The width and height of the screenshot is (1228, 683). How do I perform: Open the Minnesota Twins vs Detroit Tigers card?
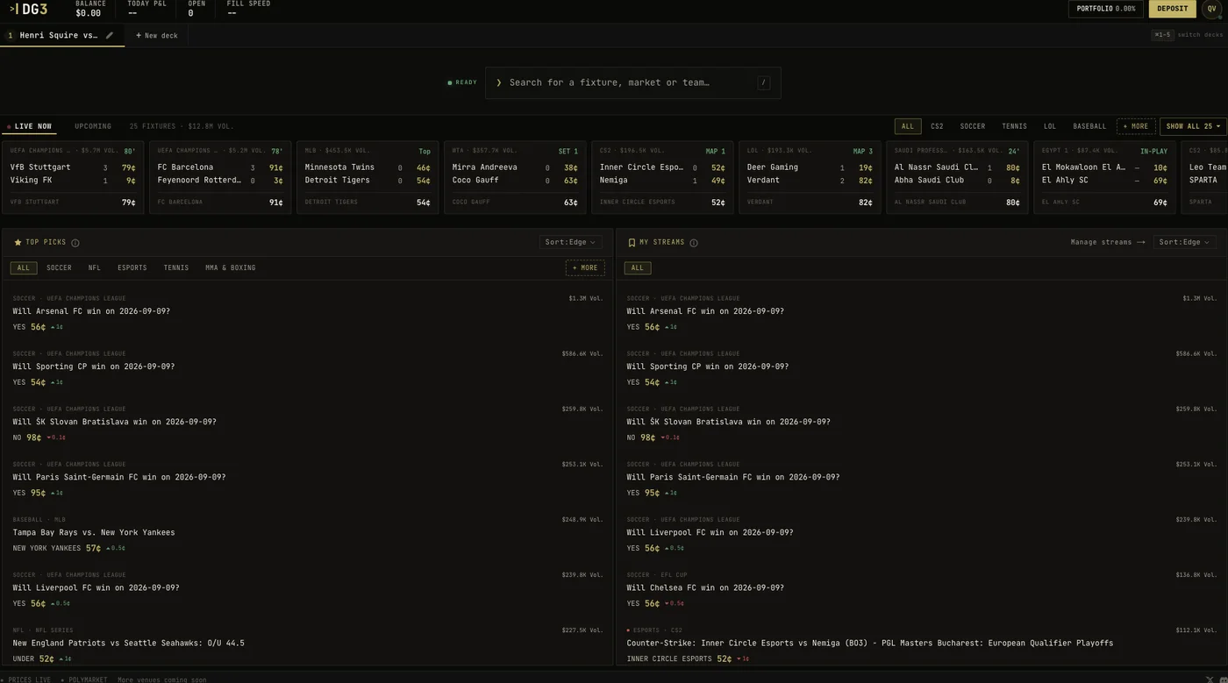(x=368, y=178)
